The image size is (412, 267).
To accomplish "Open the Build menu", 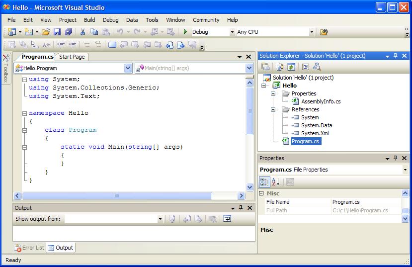I will [x=89, y=20].
